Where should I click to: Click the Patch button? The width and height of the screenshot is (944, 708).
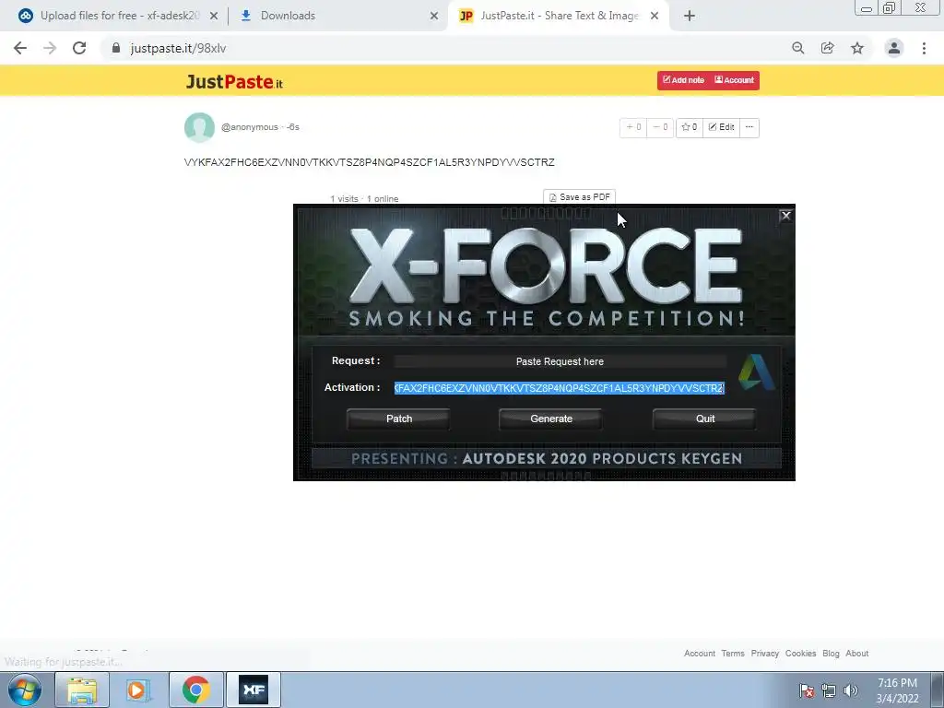pos(398,419)
